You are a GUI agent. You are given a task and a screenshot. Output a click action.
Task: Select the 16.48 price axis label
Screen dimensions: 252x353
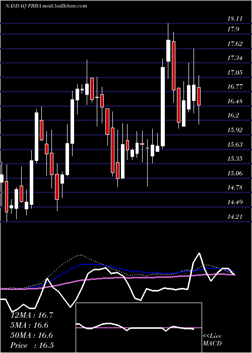point(235,101)
